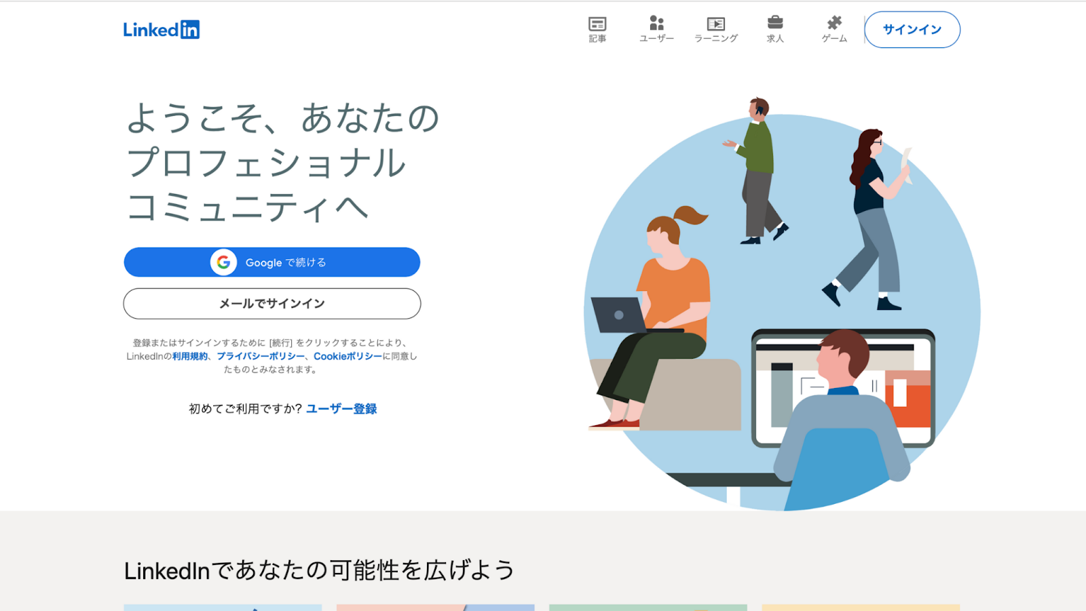Open the ユーザー people nav icon

tap(656, 30)
